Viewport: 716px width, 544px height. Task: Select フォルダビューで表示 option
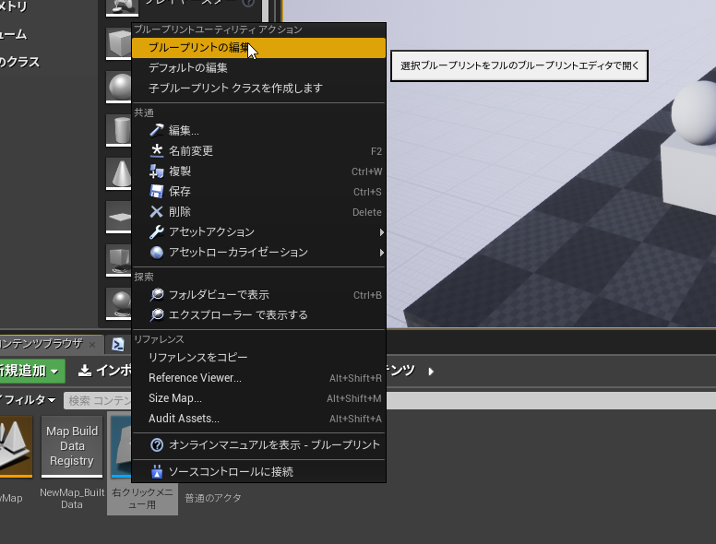point(258,295)
